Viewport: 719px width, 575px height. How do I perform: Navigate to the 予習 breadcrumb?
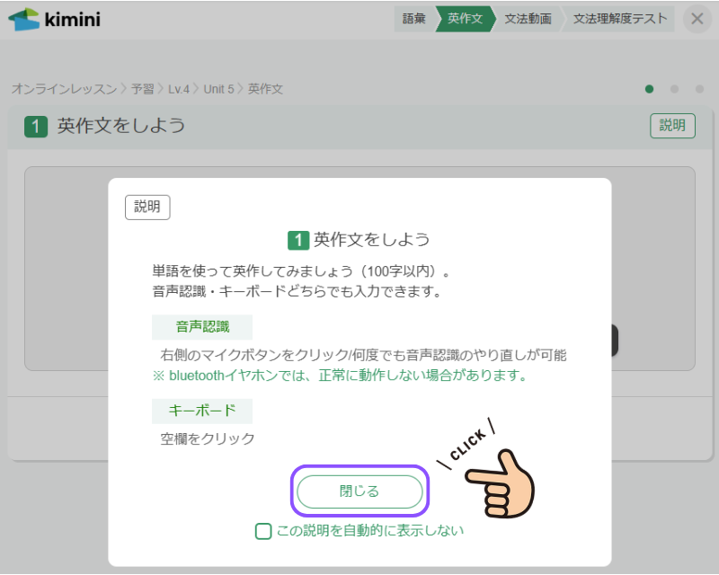point(143,89)
